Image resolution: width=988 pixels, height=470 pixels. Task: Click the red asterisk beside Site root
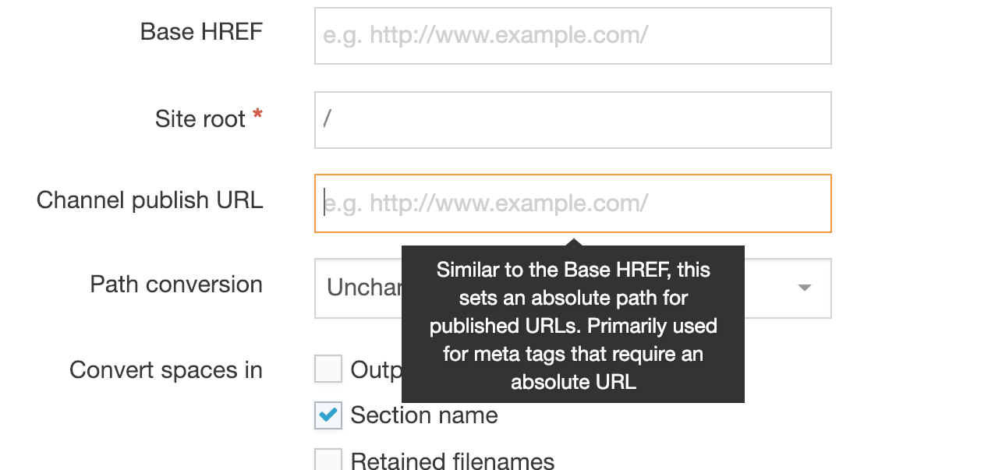[257, 114]
